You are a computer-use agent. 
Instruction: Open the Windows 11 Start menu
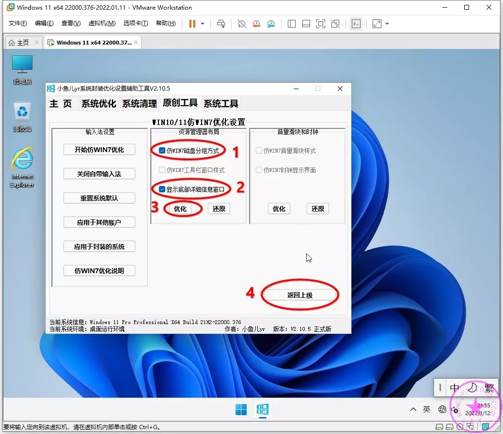point(241,410)
